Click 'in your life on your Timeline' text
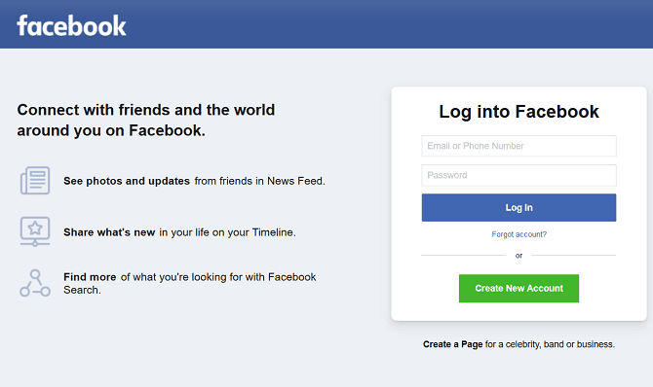The image size is (653, 387). [228, 232]
